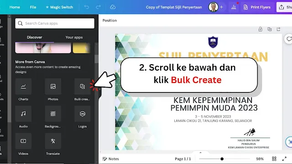Select the 3 - 5 NOVEMBER 2023 text
Viewport: 292px width, 164px height.
coord(213,117)
